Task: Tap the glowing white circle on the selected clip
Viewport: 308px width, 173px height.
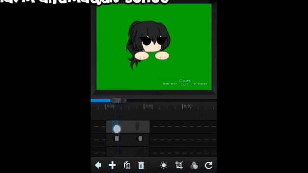Action: 117,129
